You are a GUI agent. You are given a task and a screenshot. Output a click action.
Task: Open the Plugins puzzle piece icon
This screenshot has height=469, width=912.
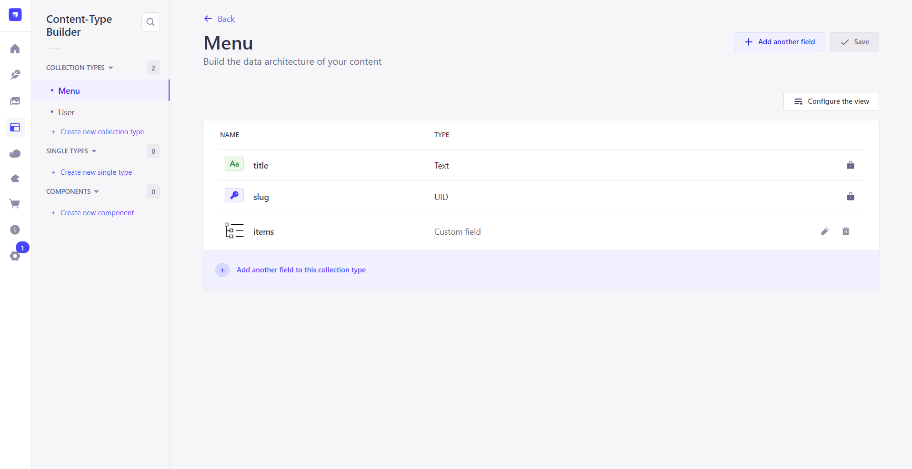(x=15, y=179)
